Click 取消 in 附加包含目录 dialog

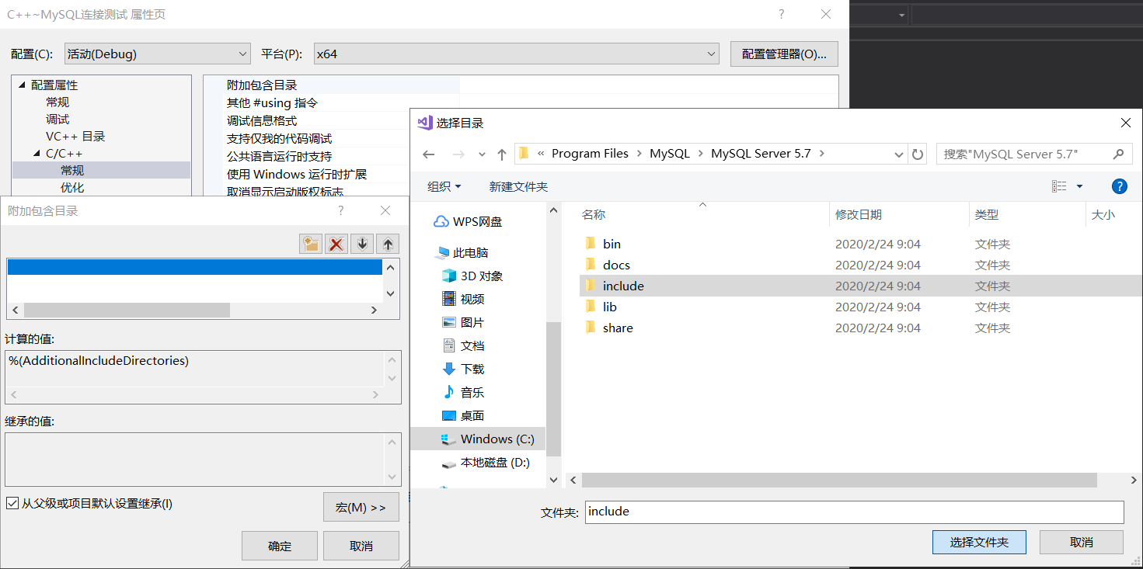[361, 546]
